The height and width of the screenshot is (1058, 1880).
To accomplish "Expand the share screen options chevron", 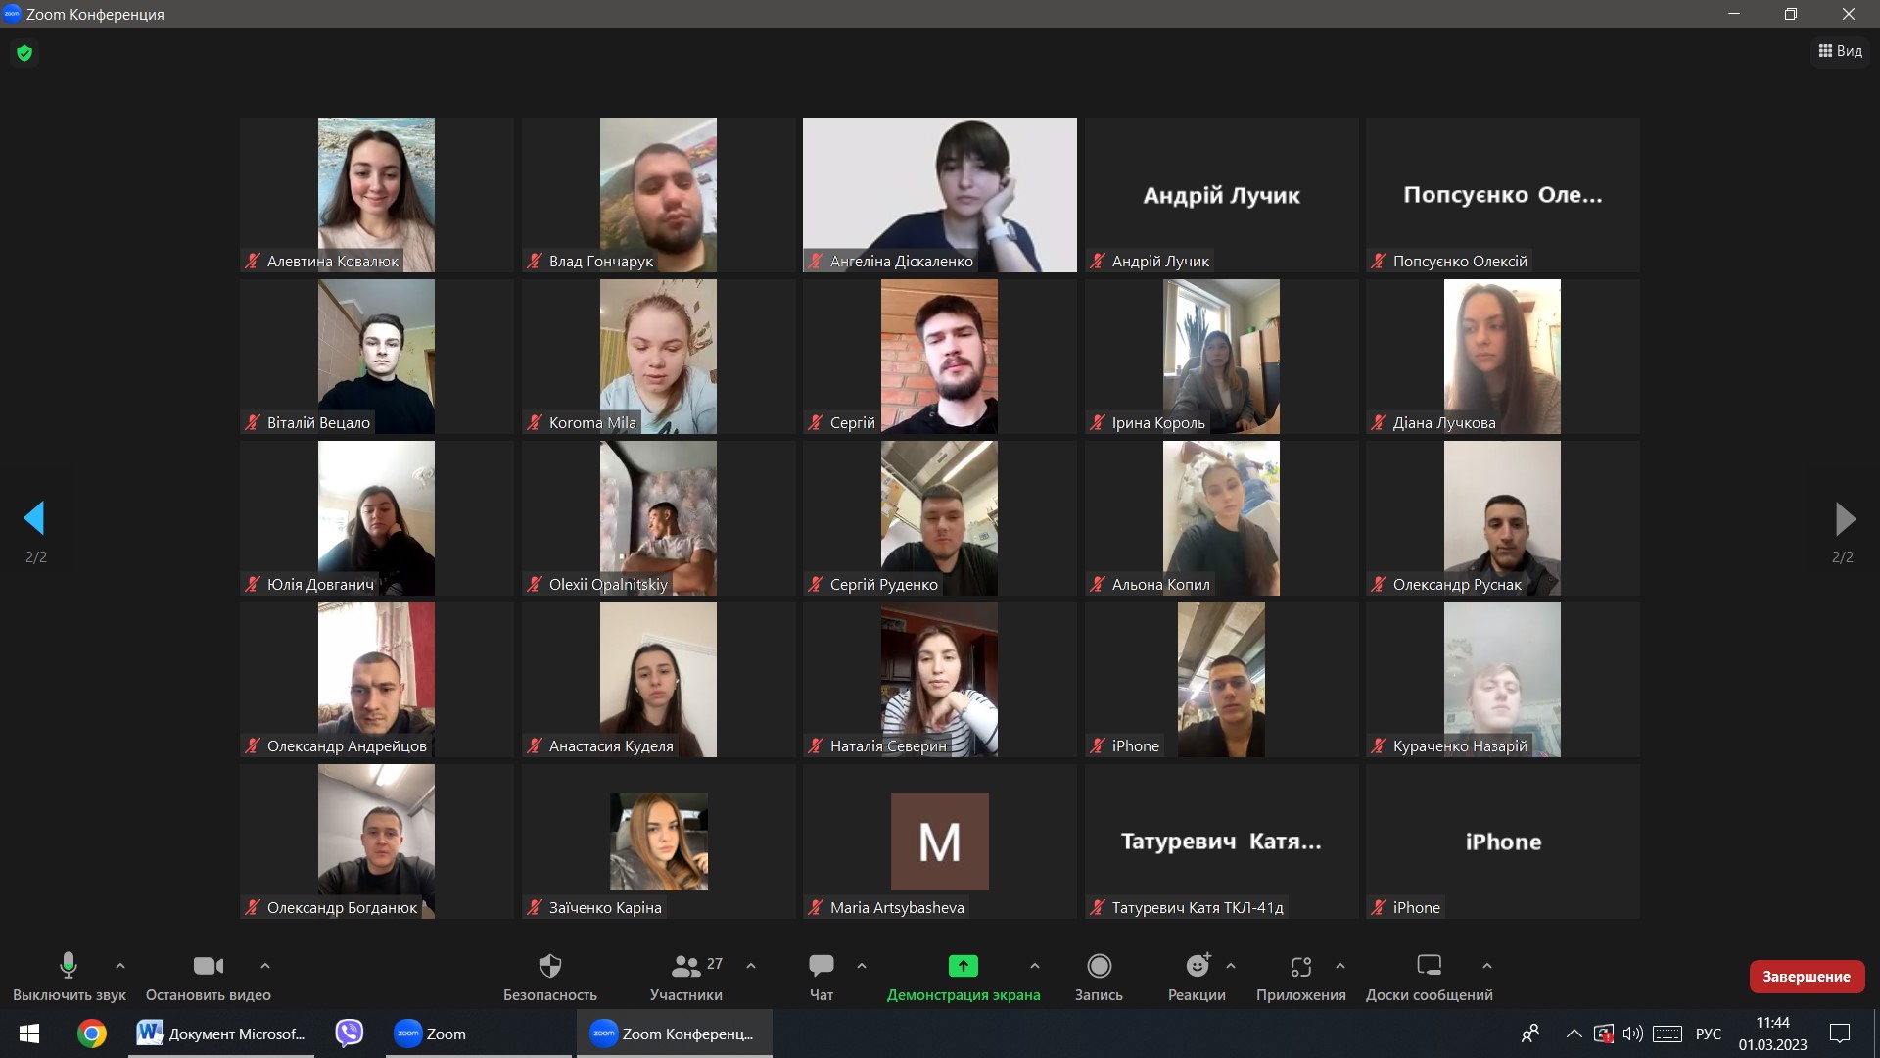I will coord(1035,966).
